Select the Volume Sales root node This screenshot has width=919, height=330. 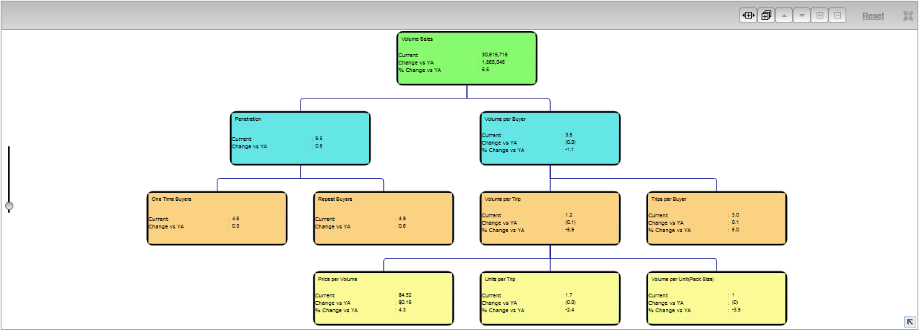466,58
